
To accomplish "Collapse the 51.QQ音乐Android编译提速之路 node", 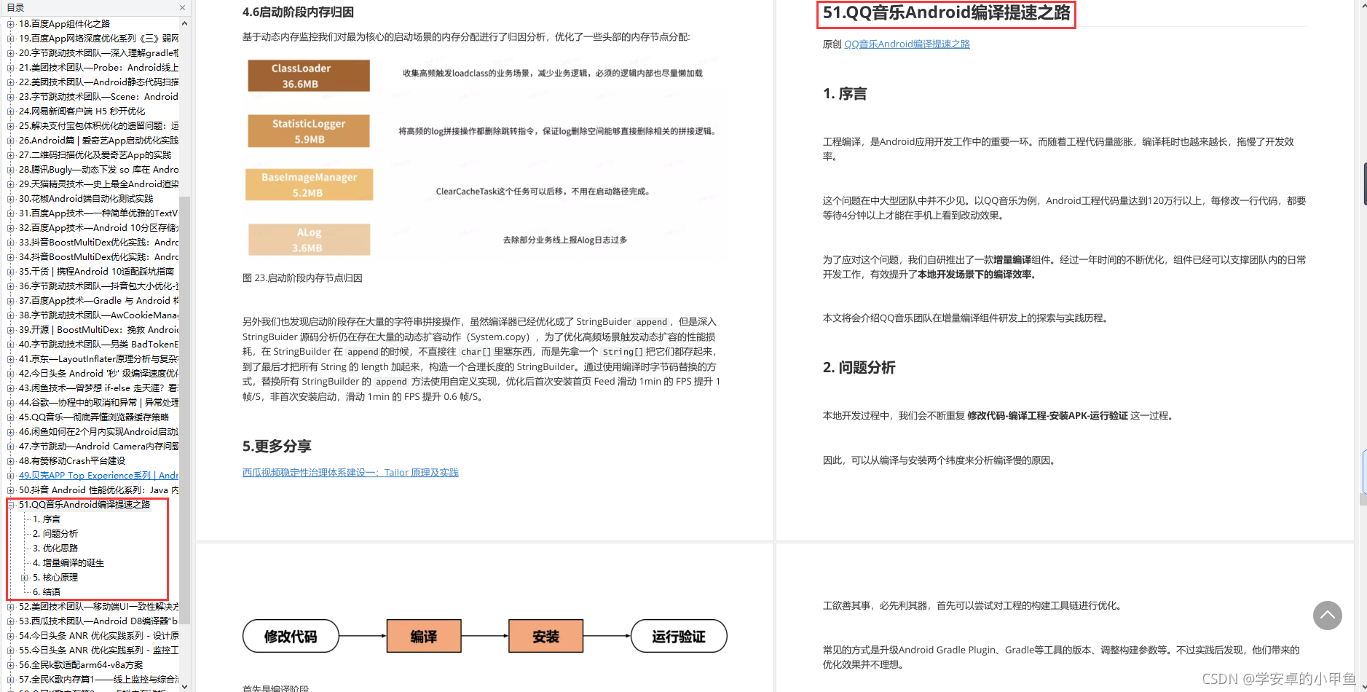I will tap(10, 505).
